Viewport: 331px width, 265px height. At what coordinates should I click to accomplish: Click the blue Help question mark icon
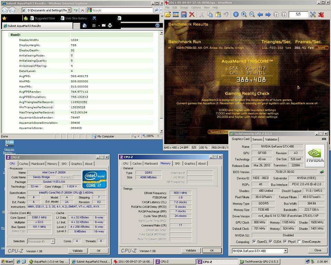(x=157, y=25)
